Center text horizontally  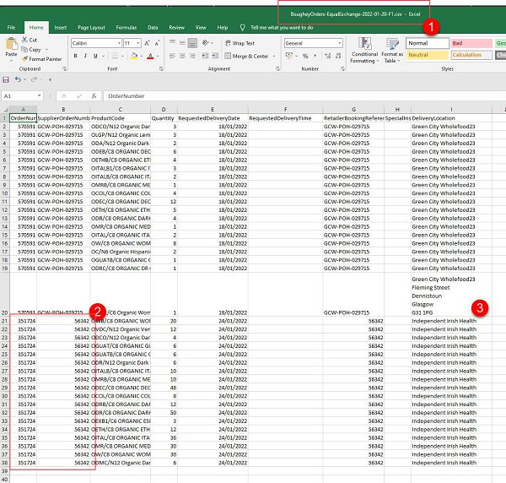coord(182,56)
